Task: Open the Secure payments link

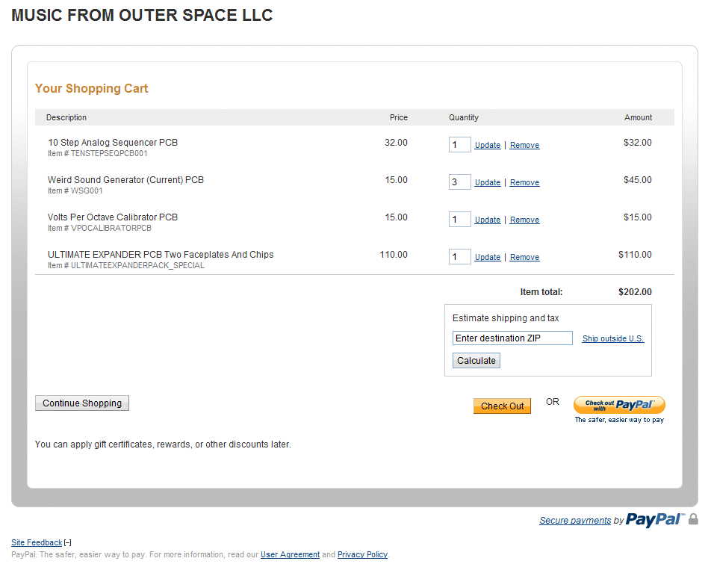Action: point(575,521)
